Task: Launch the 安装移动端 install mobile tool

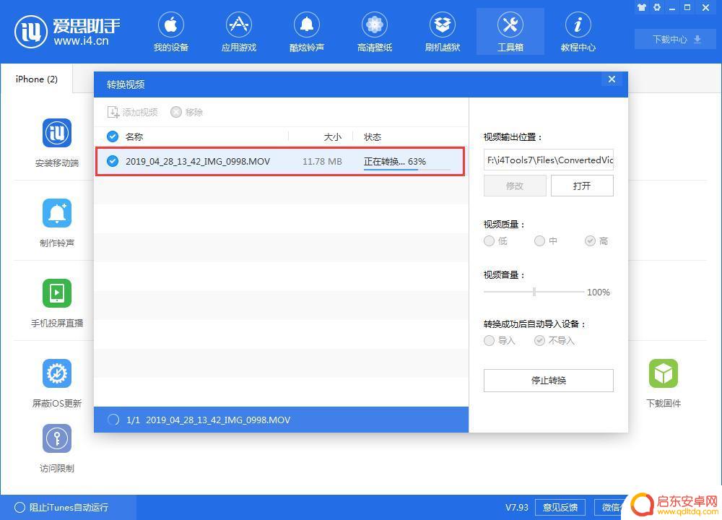Action: point(56,143)
